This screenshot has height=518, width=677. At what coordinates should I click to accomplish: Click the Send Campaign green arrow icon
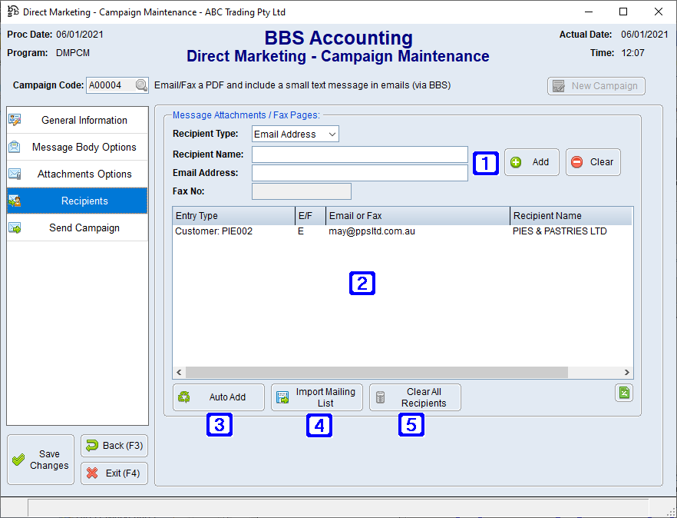point(14,227)
